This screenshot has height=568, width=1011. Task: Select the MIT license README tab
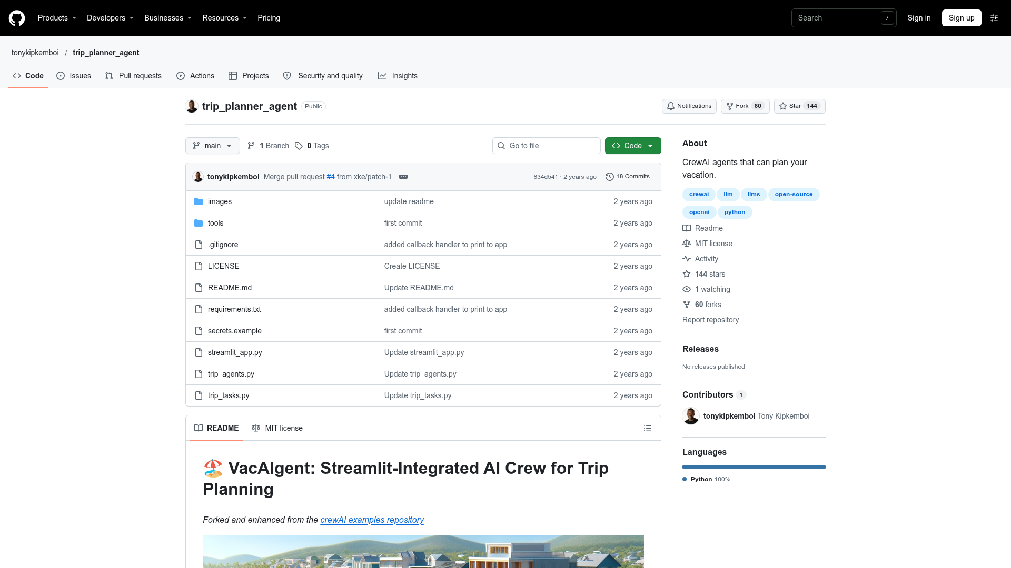pyautogui.click(x=277, y=428)
